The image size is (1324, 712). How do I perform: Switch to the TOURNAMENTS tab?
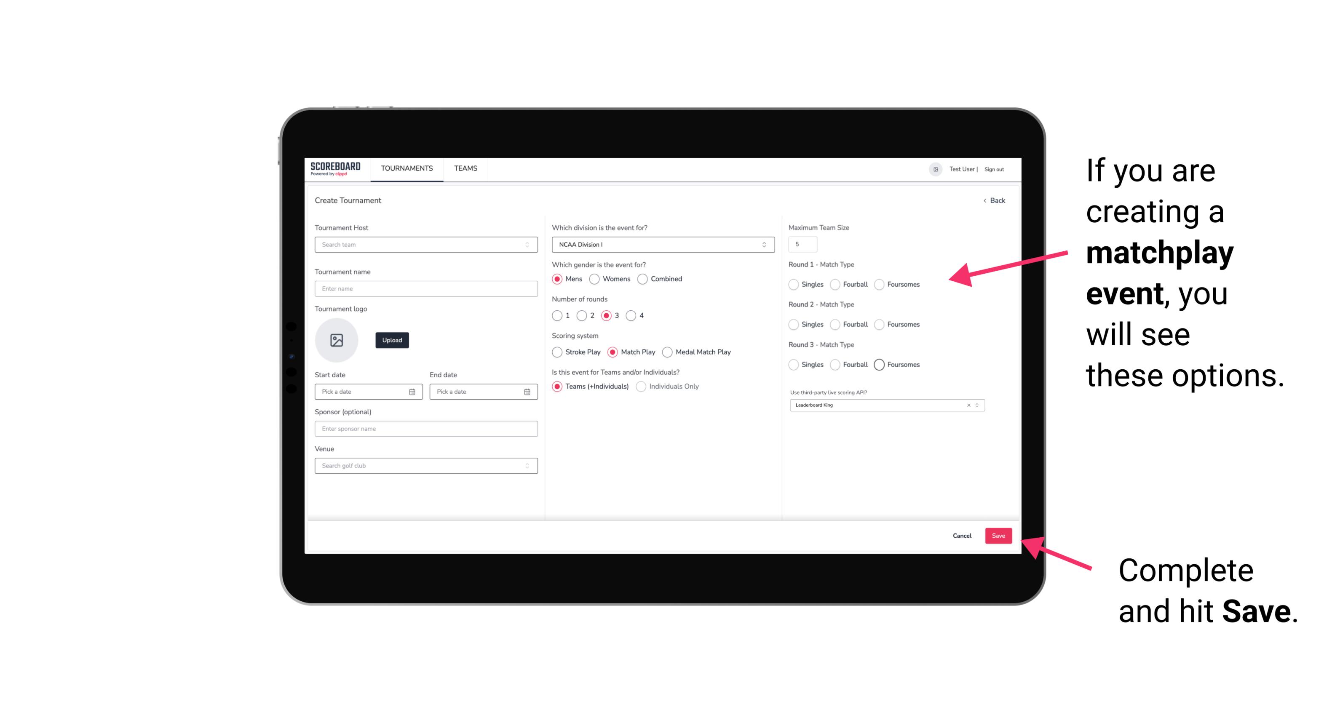click(405, 168)
